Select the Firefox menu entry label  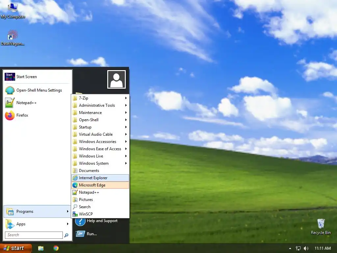coord(22,115)
